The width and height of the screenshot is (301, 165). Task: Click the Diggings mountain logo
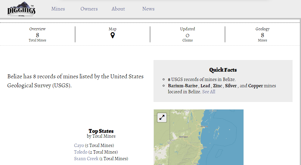21,9
